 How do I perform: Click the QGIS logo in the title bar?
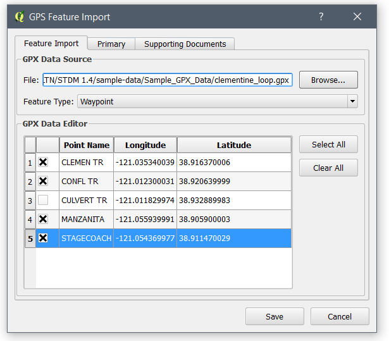[x=20, y=17]
